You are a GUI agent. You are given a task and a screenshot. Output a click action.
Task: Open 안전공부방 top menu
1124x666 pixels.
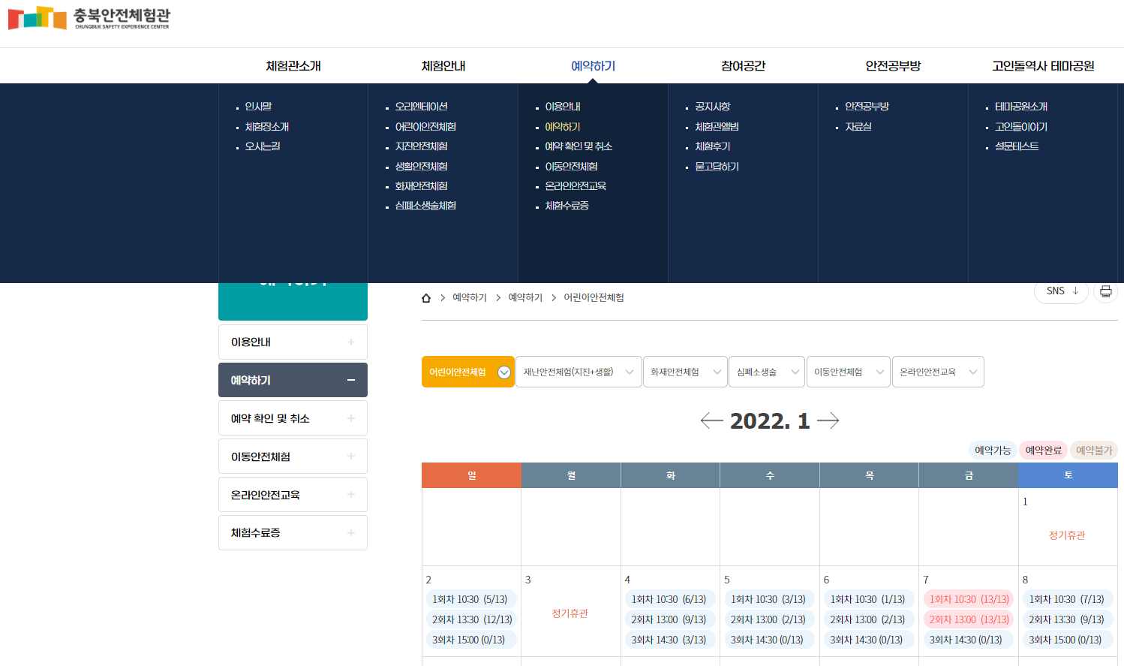(893, 66)
